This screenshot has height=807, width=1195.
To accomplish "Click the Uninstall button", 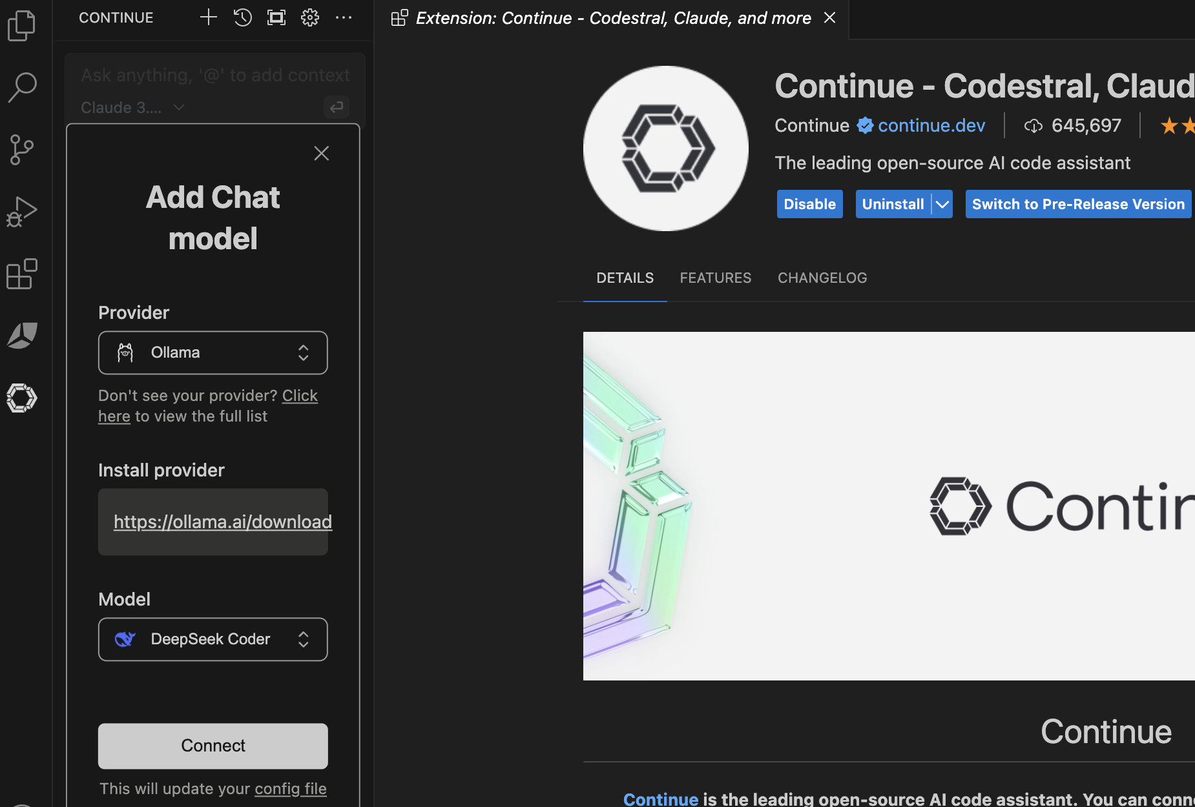I will [x=893, y=204].
